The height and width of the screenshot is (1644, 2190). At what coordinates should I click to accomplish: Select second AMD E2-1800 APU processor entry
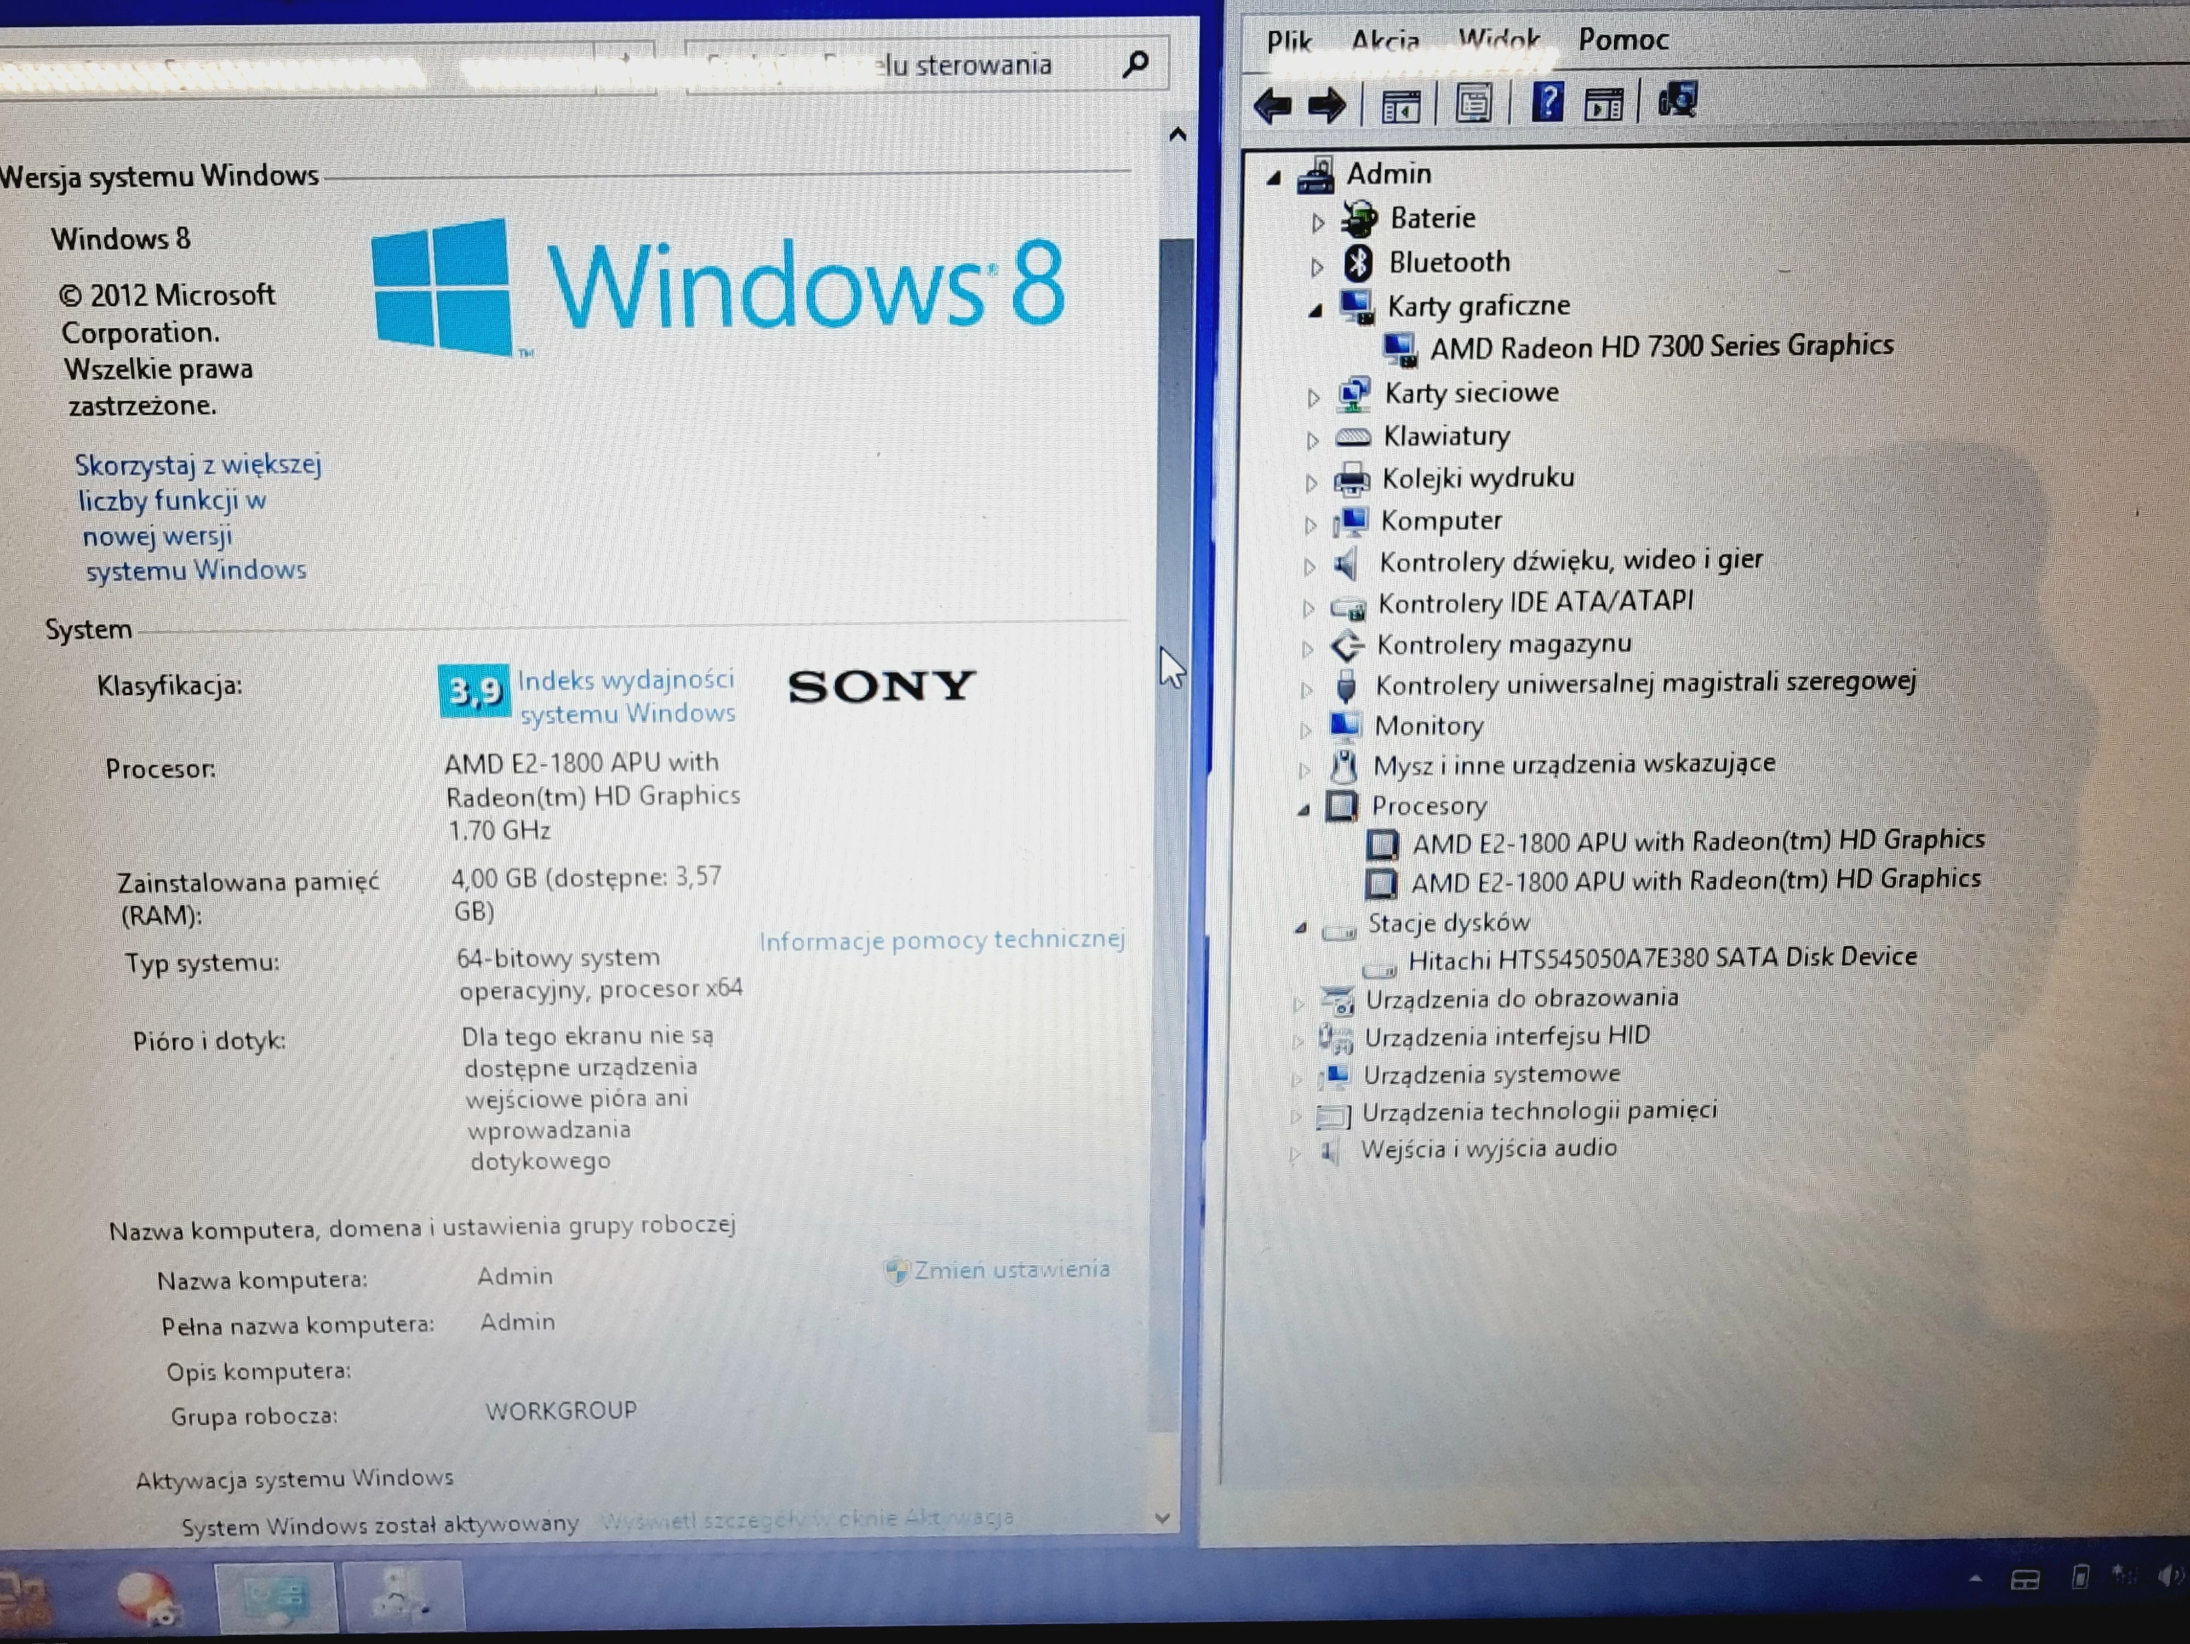point(1696,881)
